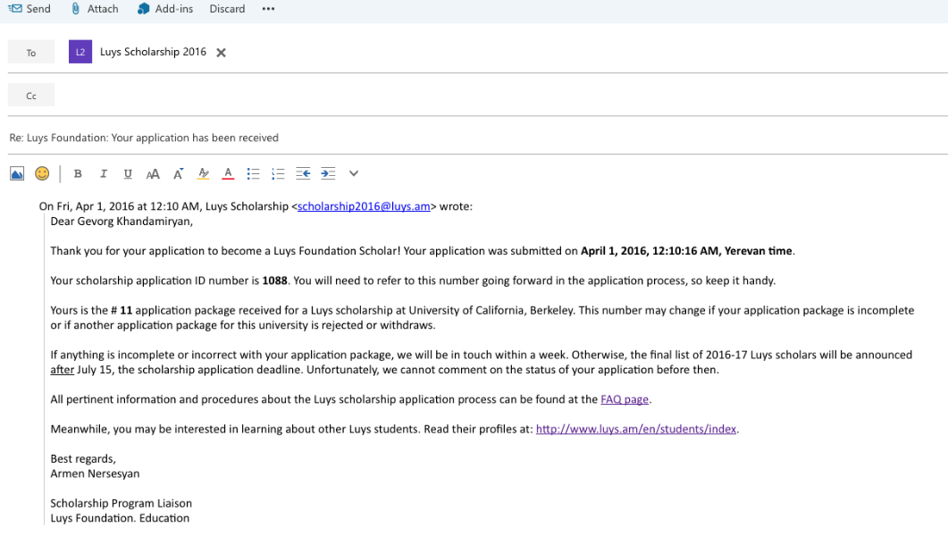948x536 pixels.
Task: Decrease paragraph indent
Action: (x=303, y=174)
